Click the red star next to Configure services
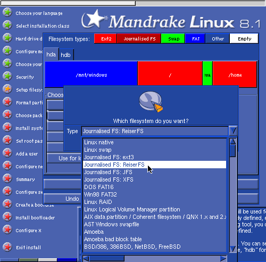 pos(7,191)
